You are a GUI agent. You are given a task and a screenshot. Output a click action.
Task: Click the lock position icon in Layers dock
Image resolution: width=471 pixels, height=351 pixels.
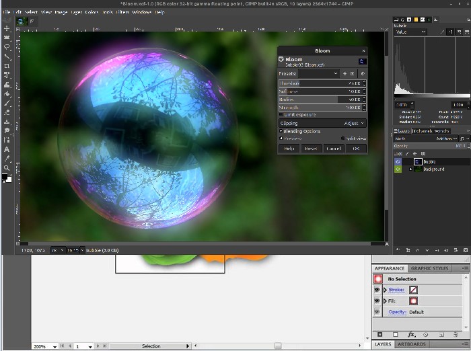pyautogui.click(x=415, y=153)
